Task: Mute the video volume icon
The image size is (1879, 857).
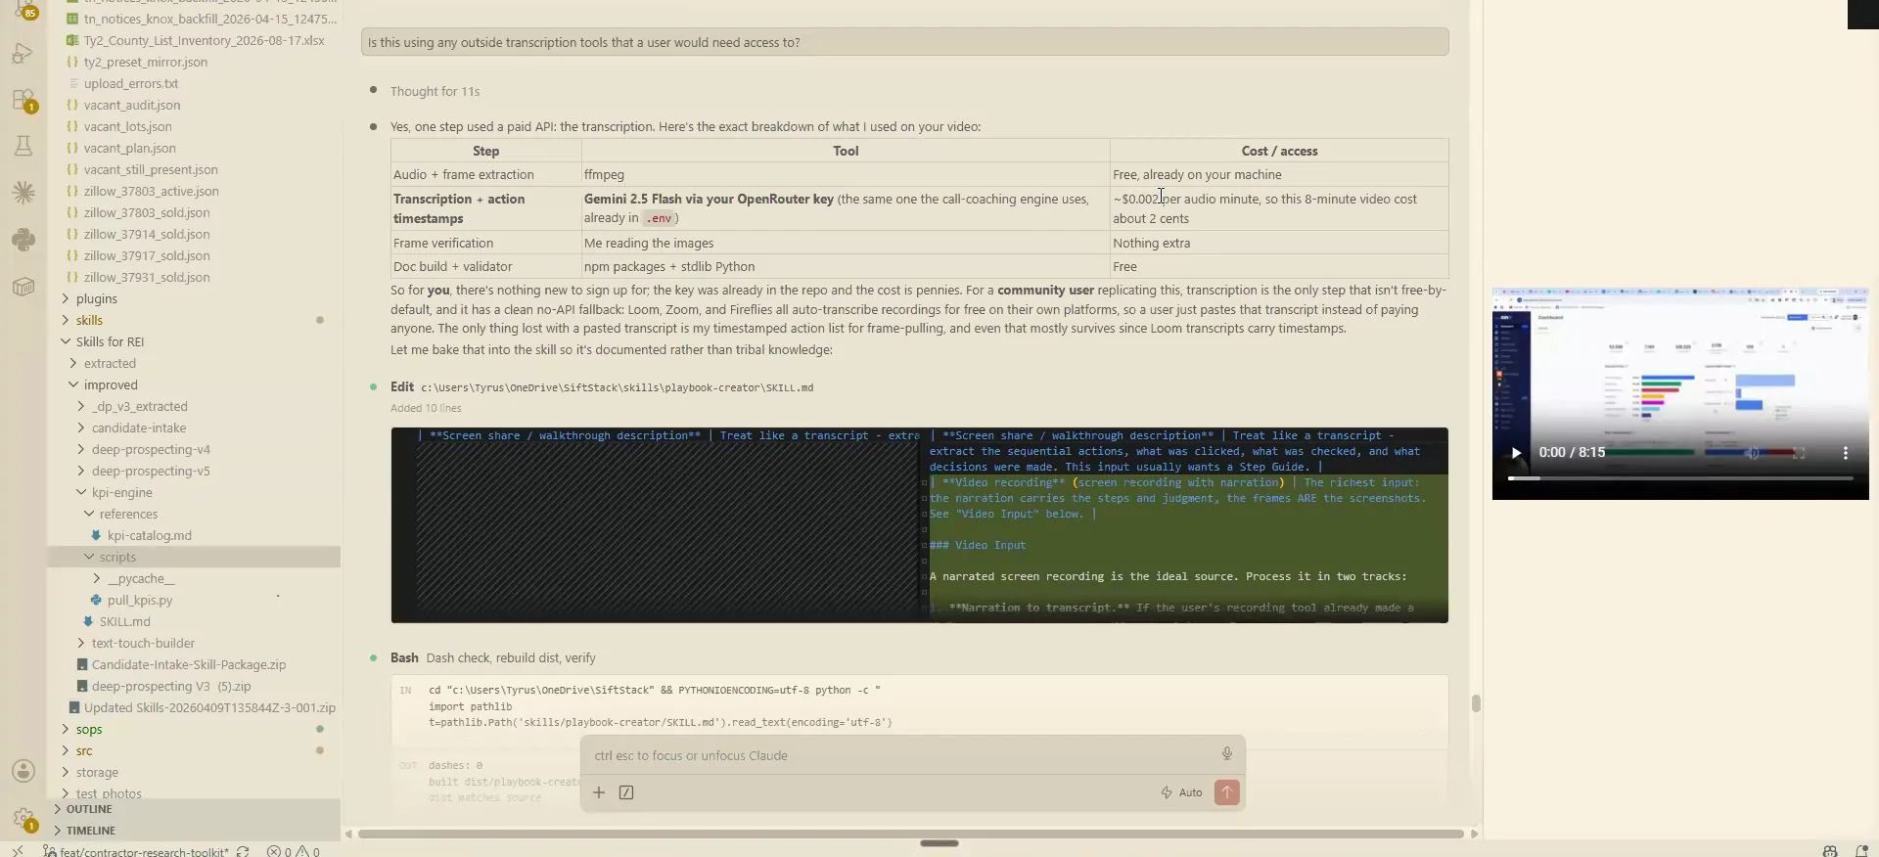Action: coord(1753,453)
